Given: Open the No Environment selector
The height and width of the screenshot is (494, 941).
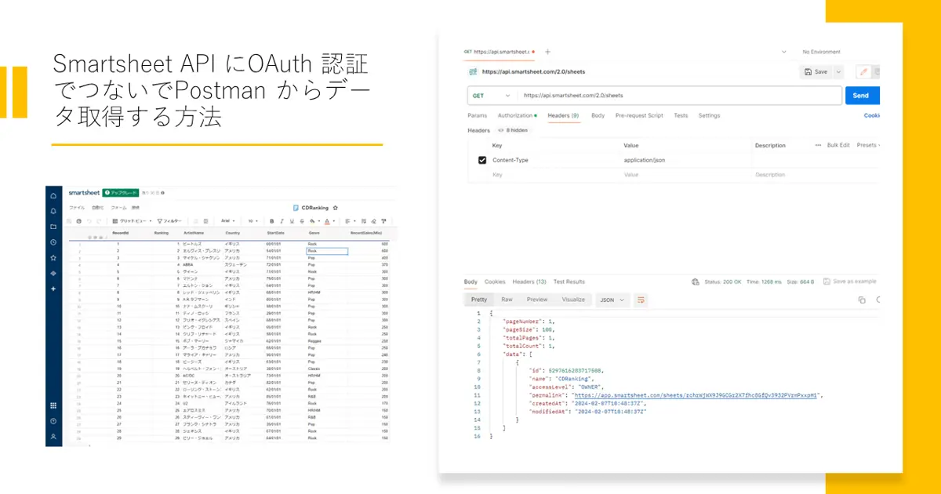Looking at the screenshot, I should point(821,52).
